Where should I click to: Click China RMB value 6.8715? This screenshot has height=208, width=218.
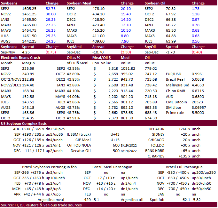point(198,91)
